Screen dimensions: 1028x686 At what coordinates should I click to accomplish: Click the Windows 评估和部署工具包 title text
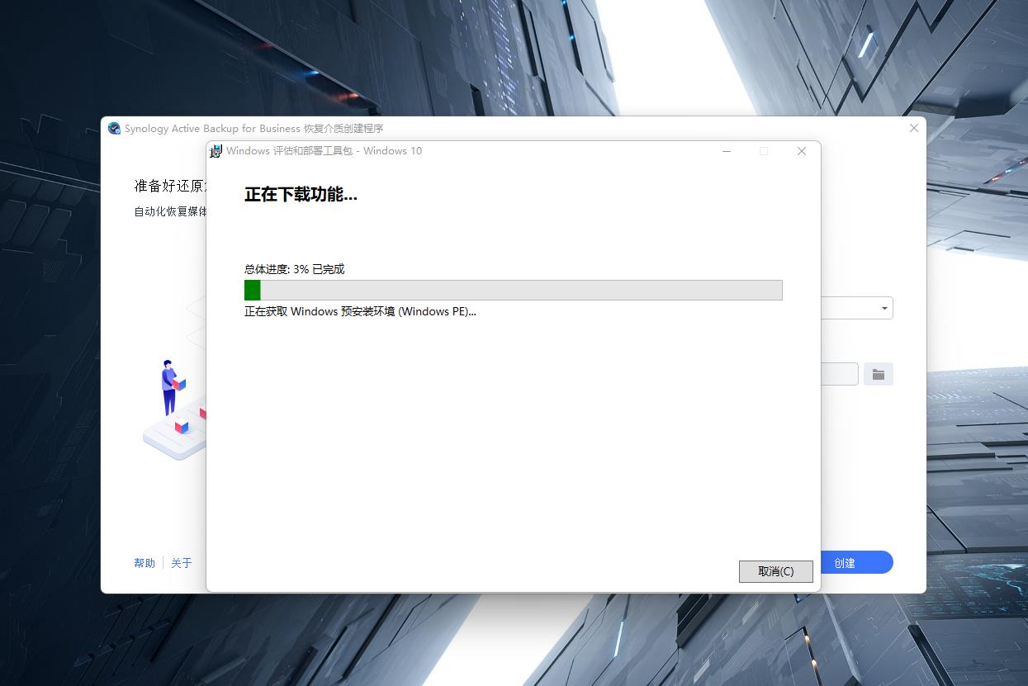[x=324, y=150]
